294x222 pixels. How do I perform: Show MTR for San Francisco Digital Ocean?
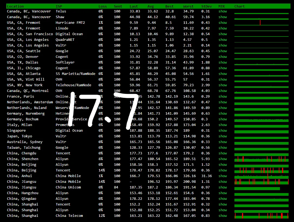click(223, 34)
